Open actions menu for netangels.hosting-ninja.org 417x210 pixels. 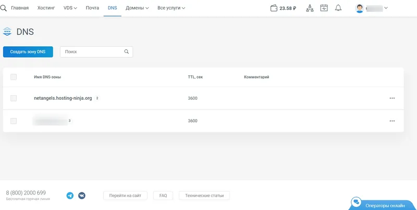coord(392,98)
